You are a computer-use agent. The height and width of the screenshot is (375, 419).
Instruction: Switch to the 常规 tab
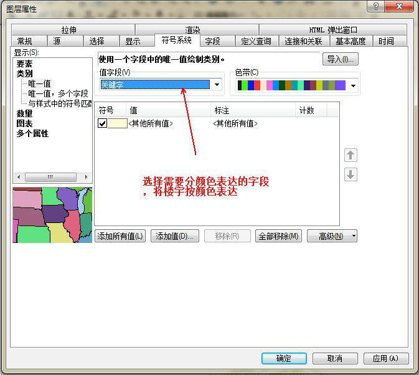pos(29,41)
